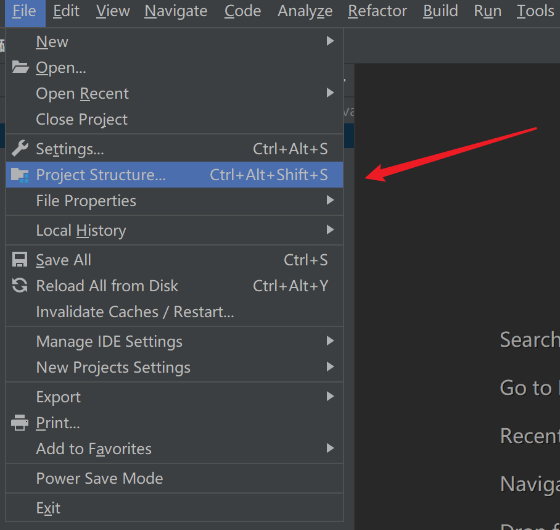
Task: Open the Refactor menu
Action: [x=377, y=11]
